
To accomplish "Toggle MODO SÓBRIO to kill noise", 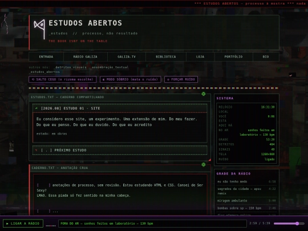I will click(131, 79).
